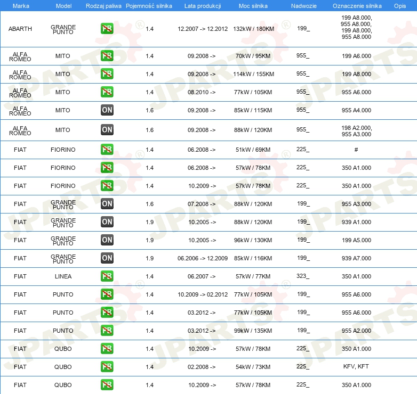Click the ABARTH brand cell
This screenshot has height=394, width=417.
tap(20, 29)
